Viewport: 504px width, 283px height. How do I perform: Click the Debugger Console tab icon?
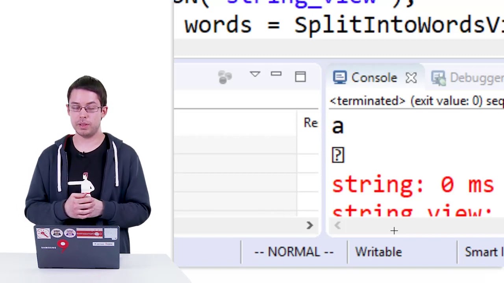click(x=438, y=78)
